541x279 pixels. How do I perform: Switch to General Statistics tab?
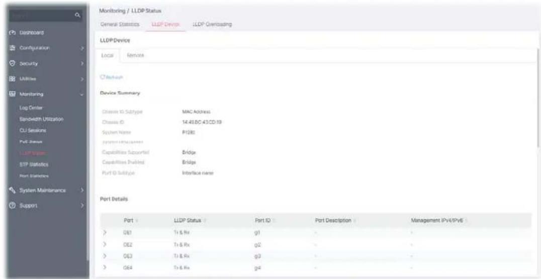tap(120, 25)
